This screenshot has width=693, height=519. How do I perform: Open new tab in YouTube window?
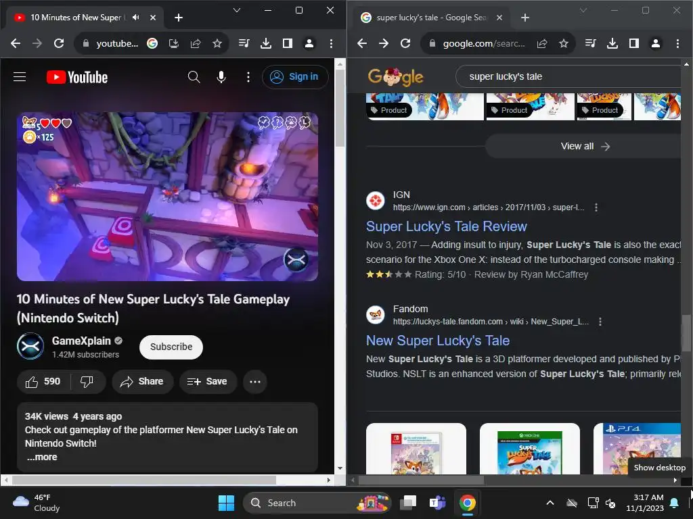coord(179,18)
